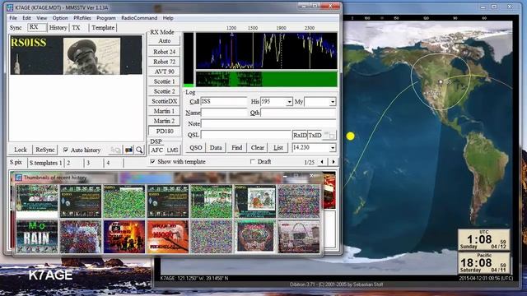
Task: Select Robot 24 RX mode
Action: pos(164,52)
